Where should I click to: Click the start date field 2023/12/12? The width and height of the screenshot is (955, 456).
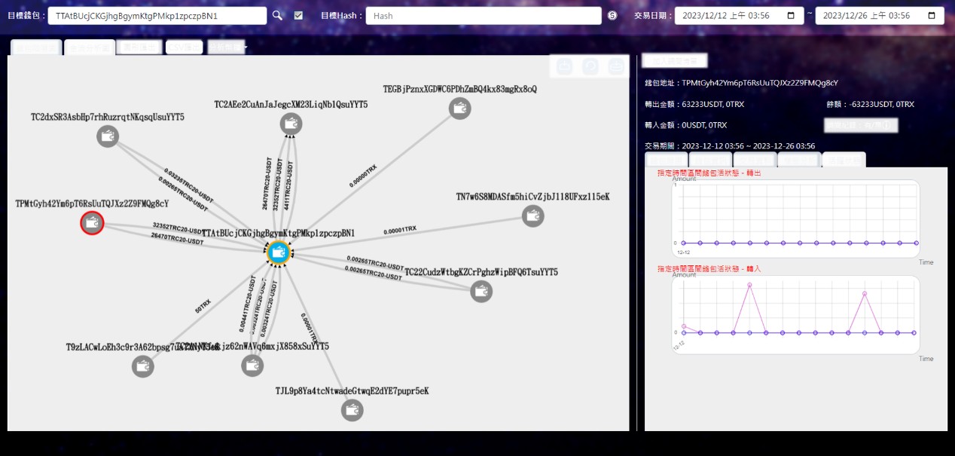[x=738, y=15]
